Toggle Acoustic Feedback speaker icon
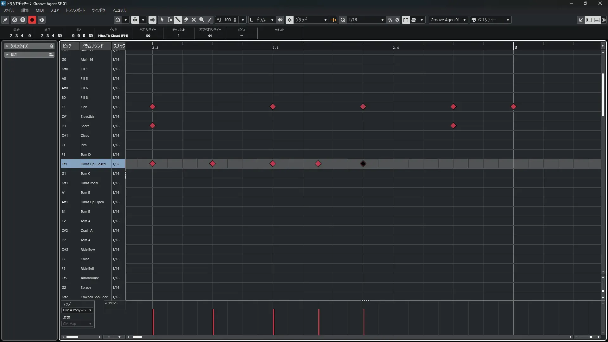 tap(152, 20)
